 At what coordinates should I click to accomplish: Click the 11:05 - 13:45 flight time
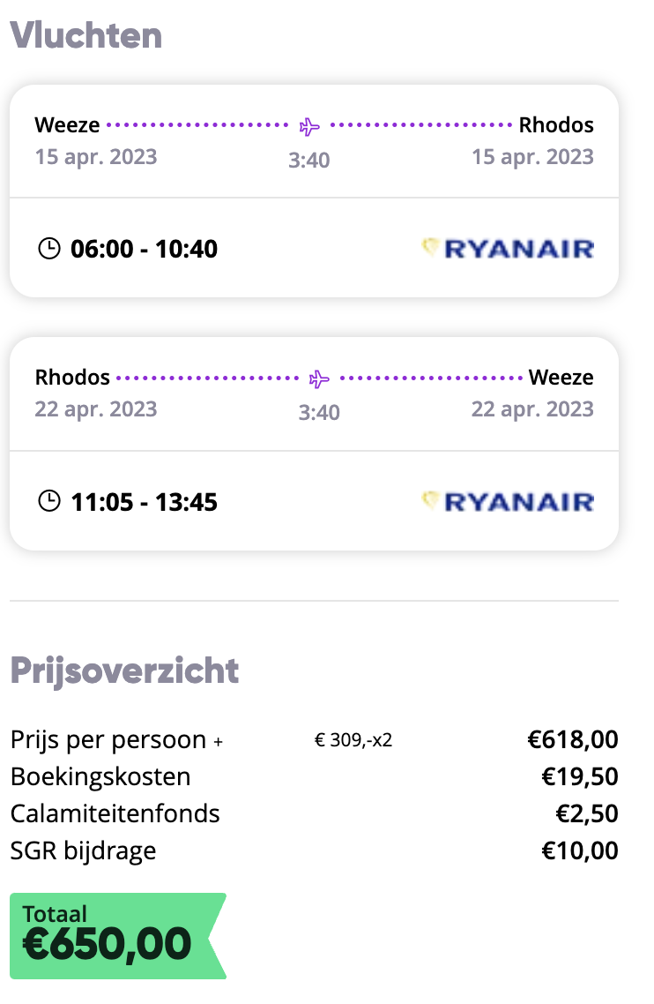pyautogui.click(x=144, y=502)
